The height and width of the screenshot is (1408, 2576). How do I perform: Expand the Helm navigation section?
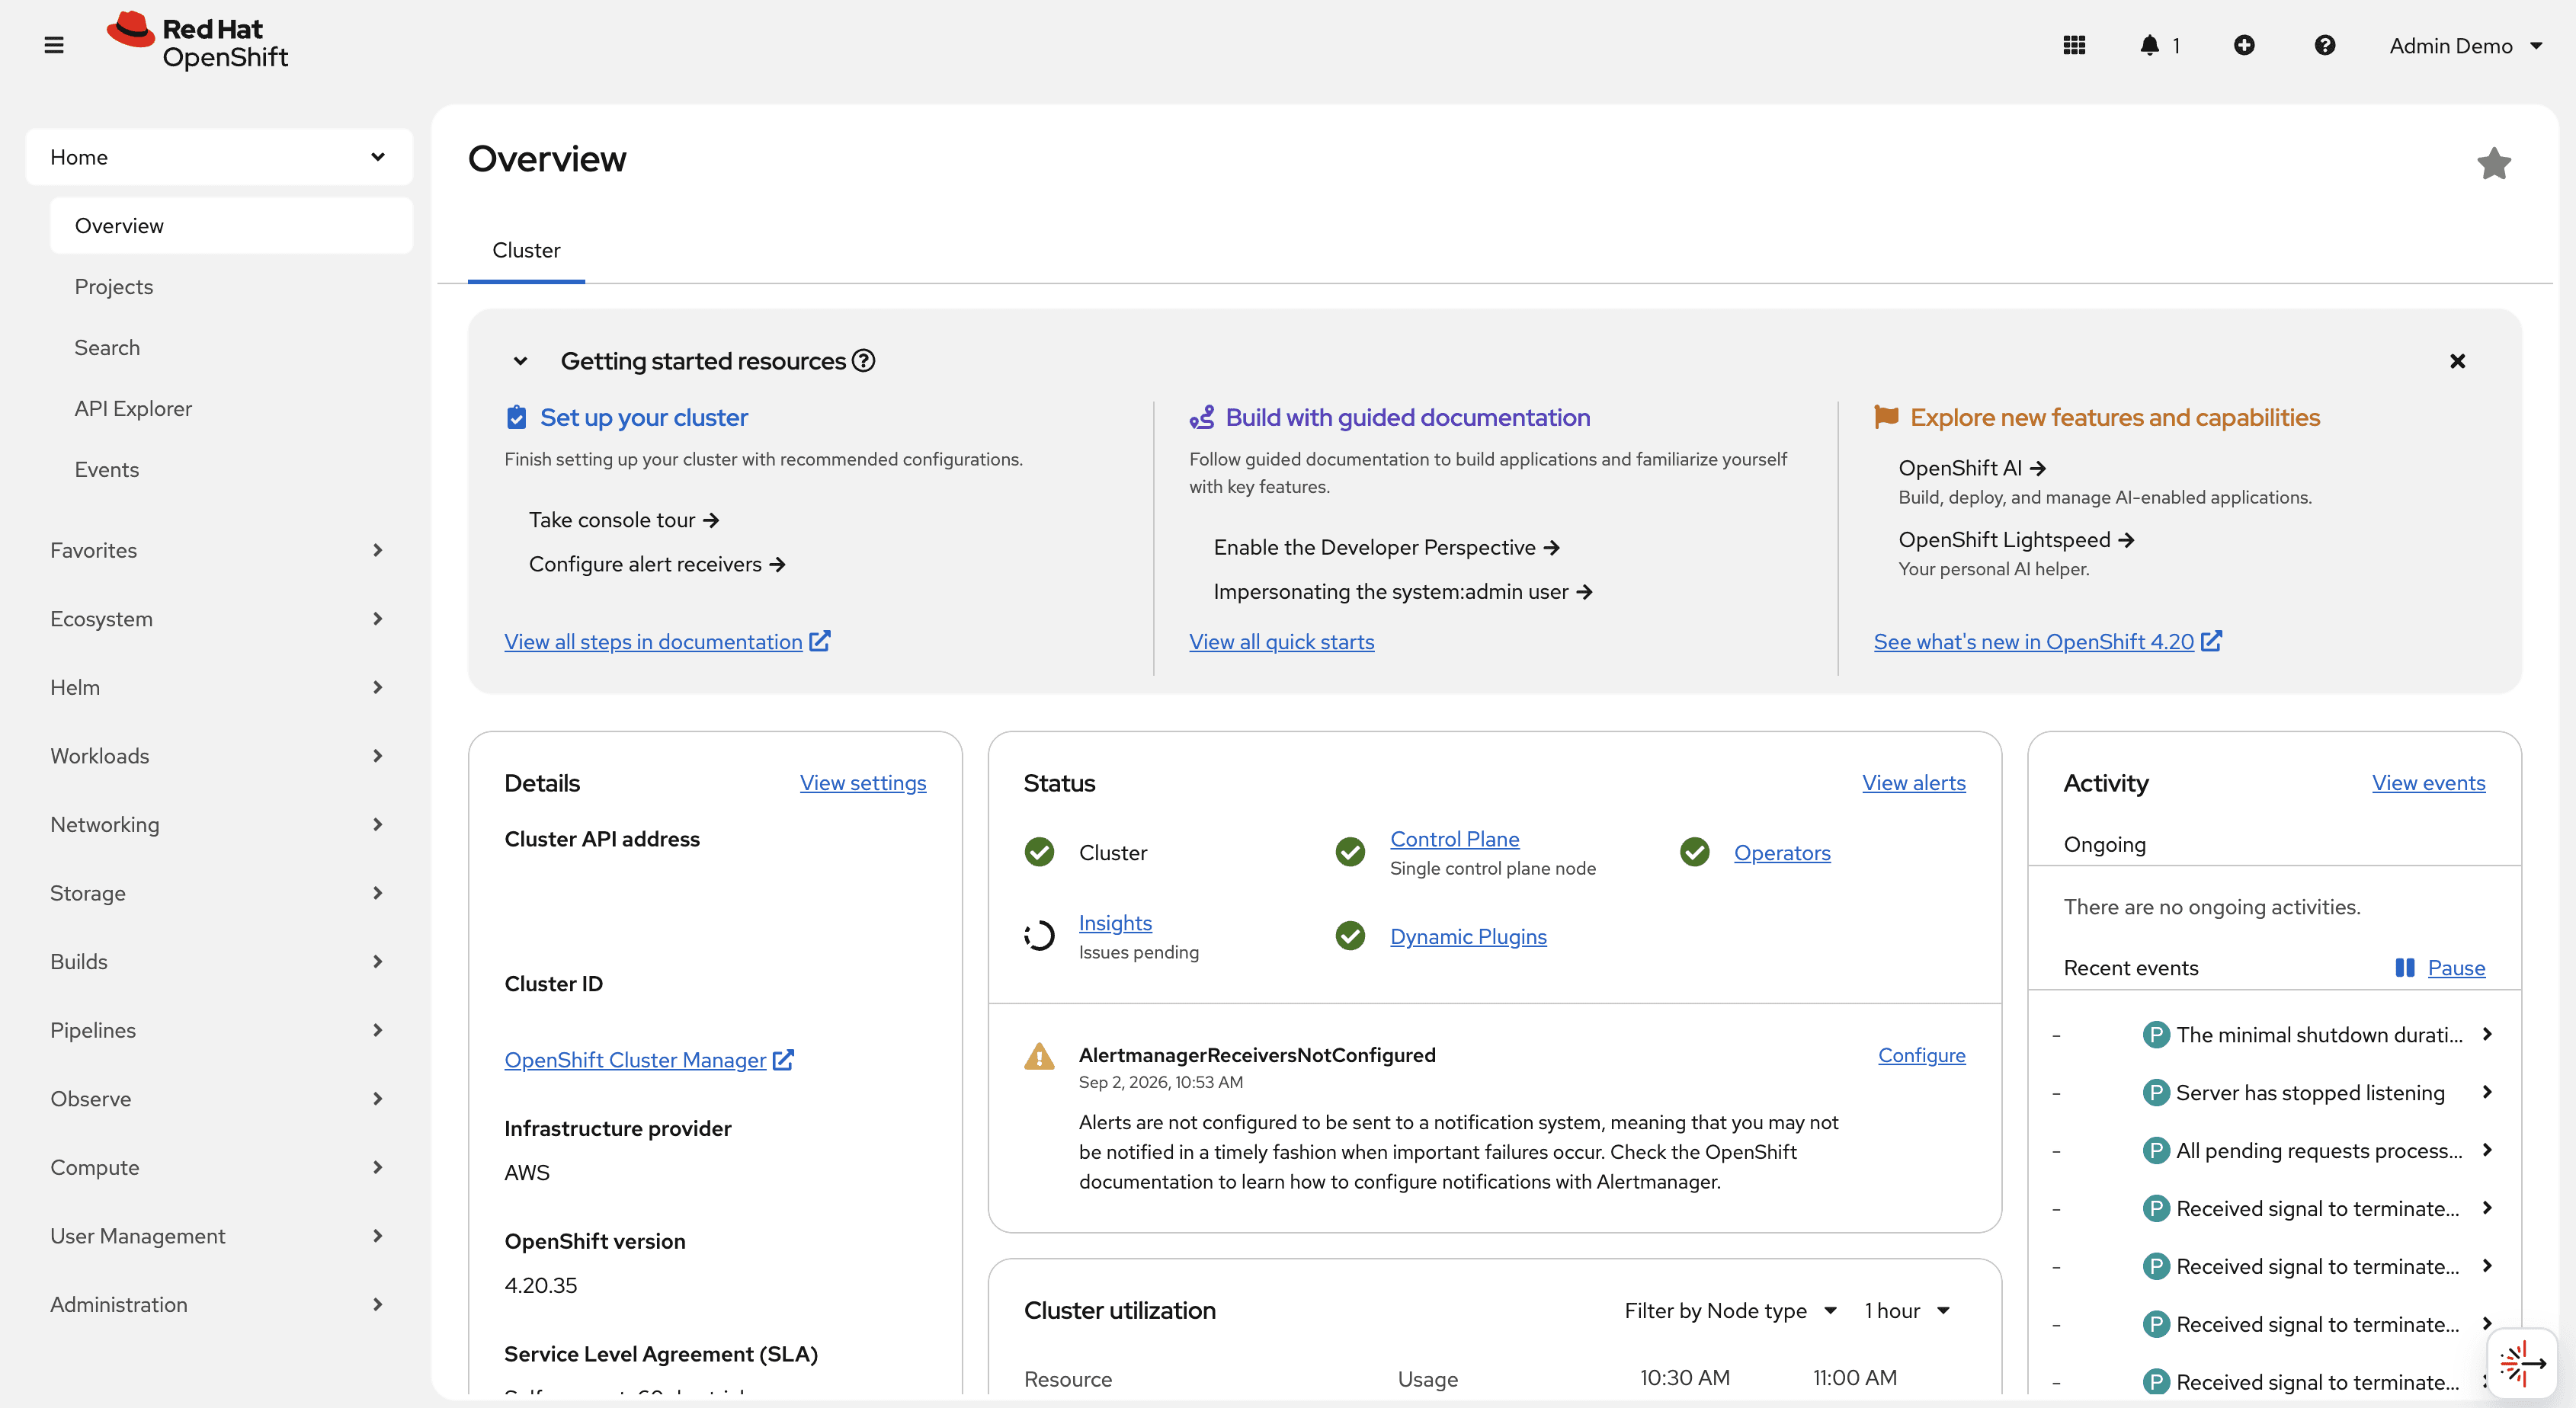[x=219, y=687]
